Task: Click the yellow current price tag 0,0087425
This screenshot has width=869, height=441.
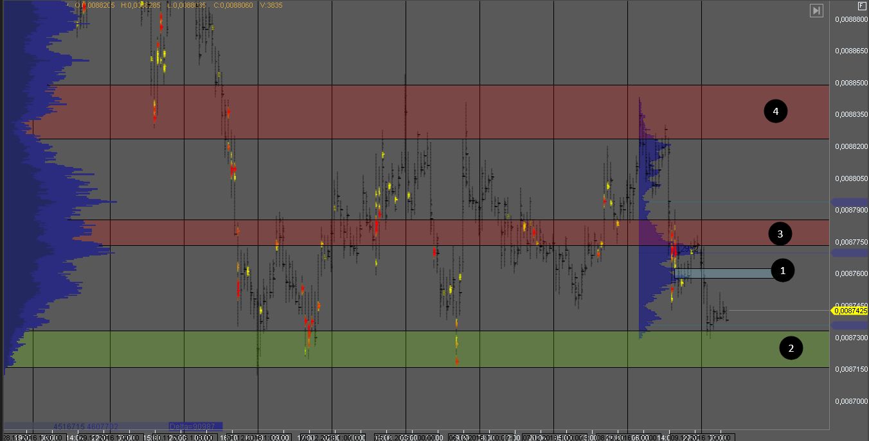Action: (x=850, y=311)
